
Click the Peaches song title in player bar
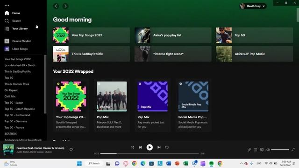[41, 148]
